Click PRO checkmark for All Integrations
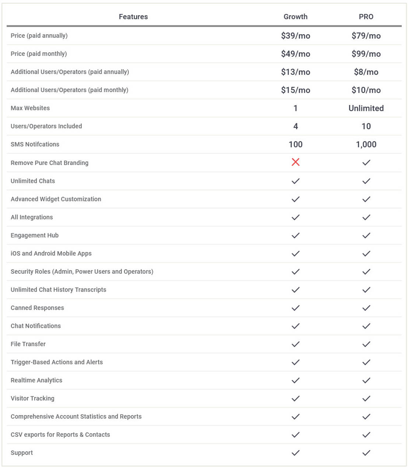The width and height of the screenshot is (408, 467). (x=366, y=217)
